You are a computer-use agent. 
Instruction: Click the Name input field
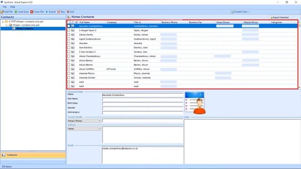(143, 95)
